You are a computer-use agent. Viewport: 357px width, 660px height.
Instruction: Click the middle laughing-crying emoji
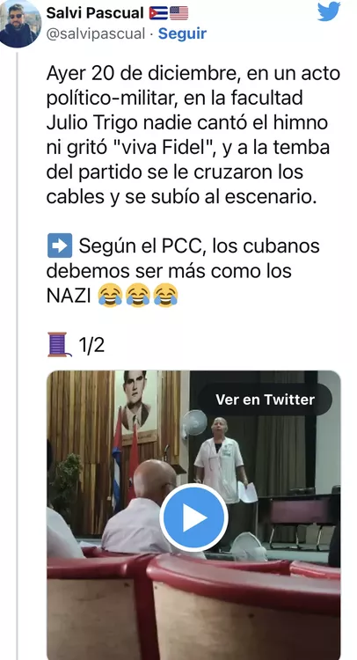(x=138, y=296)
